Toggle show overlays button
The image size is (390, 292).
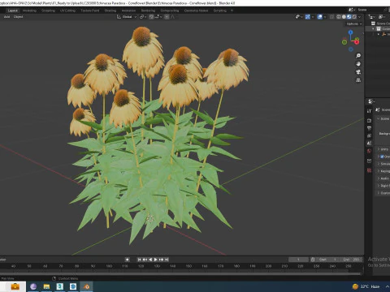320,17
